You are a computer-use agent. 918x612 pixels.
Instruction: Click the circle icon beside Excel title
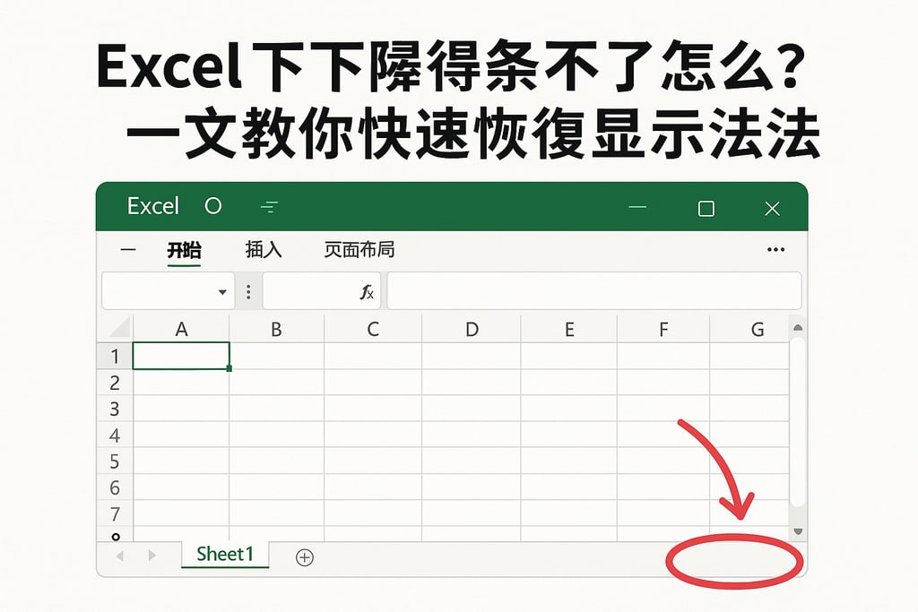[212, 205]
